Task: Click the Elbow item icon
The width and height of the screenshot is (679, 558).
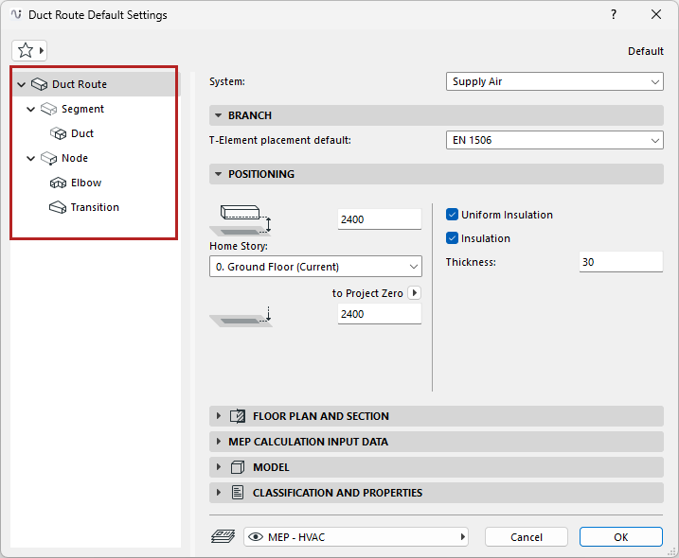Action: point(58,183)
